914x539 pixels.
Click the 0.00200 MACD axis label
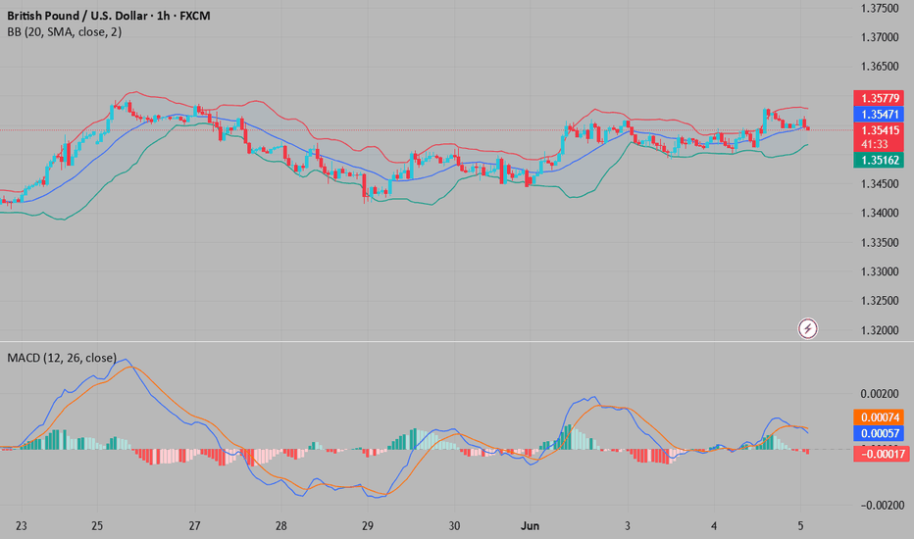[x=880, y=394]
